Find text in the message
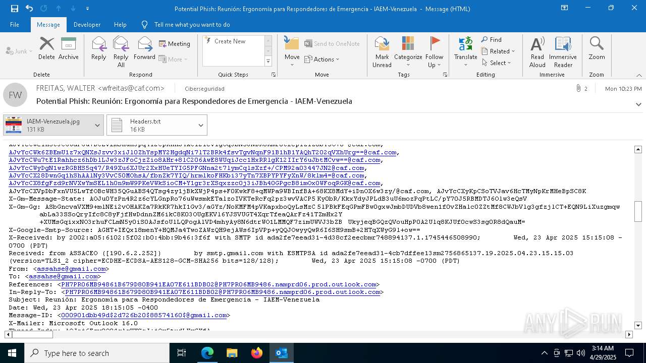646x363 pixels. [x=492, y=40]
